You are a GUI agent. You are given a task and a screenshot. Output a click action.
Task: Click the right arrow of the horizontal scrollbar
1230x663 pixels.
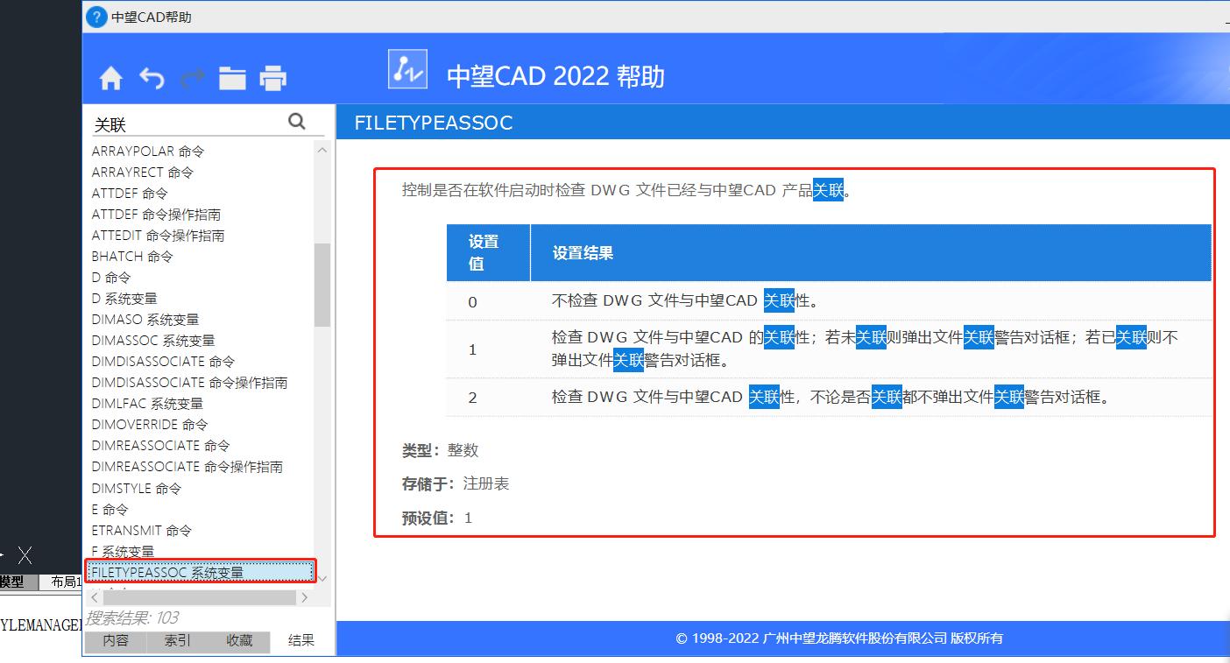tap(305, 596)
